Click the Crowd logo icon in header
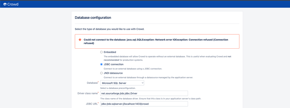The image size is (290, 108). click(5, 4)
